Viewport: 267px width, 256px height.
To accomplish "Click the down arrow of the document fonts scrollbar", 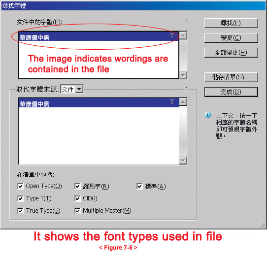I will tap(183, 75).
